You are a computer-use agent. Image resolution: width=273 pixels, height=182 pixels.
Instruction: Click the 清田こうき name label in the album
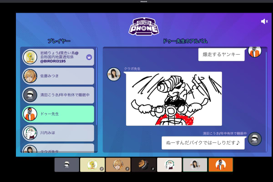225,133
